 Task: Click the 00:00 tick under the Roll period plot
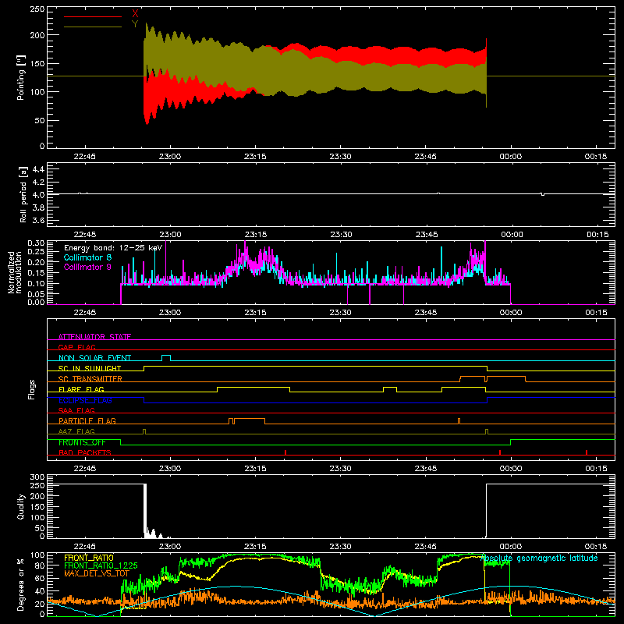pyautogui.click(x=512, y=235)
